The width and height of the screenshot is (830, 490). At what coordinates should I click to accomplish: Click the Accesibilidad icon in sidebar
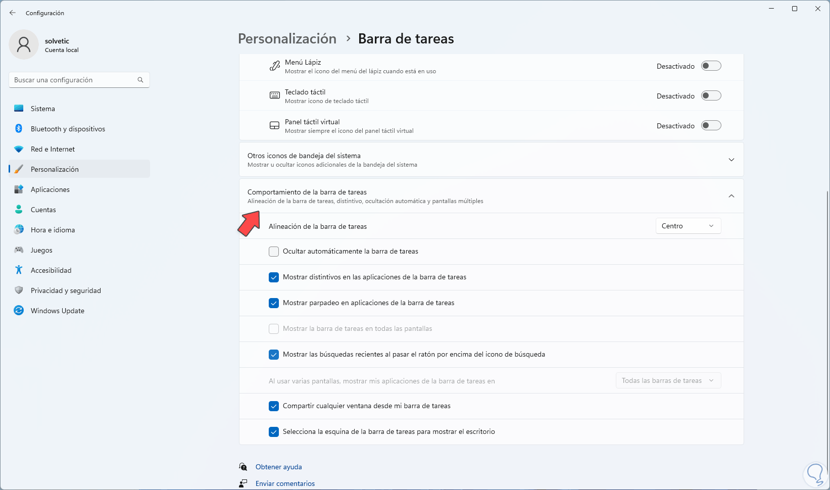coord(19,270)
